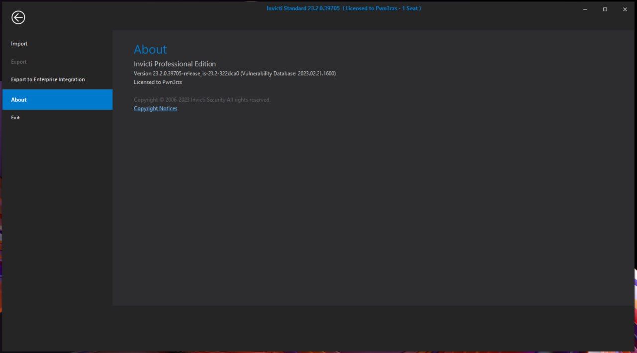Click the back arrow circle icon
This screenshot has width=637, height=353.
click(18, 17)
